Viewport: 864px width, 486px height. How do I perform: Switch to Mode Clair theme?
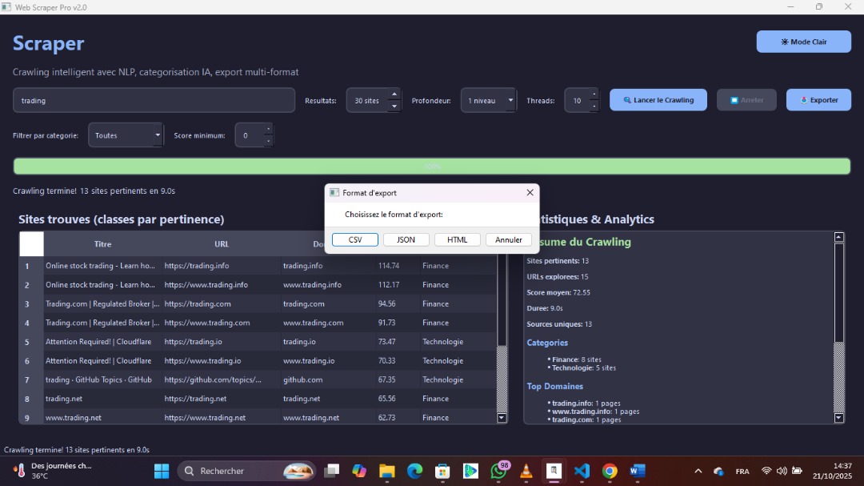pyautogui.click(x=803, y=42)
